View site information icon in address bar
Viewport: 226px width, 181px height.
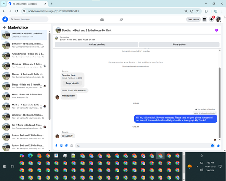click(24, 11)
